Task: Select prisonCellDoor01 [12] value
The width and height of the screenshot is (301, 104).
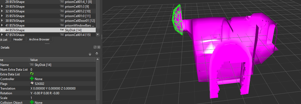Action: (80, 20)
